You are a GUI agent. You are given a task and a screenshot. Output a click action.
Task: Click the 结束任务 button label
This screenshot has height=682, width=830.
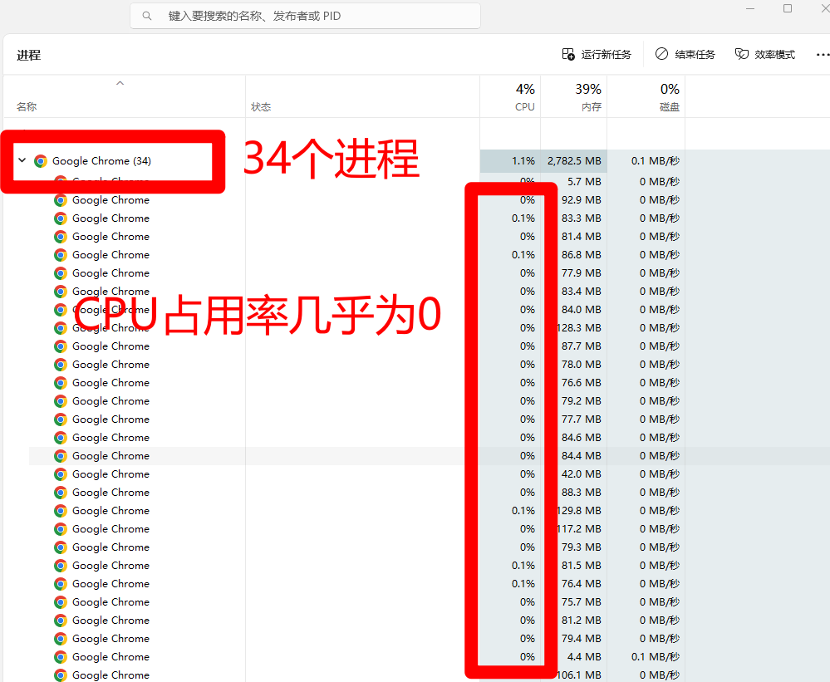point(695,55)
